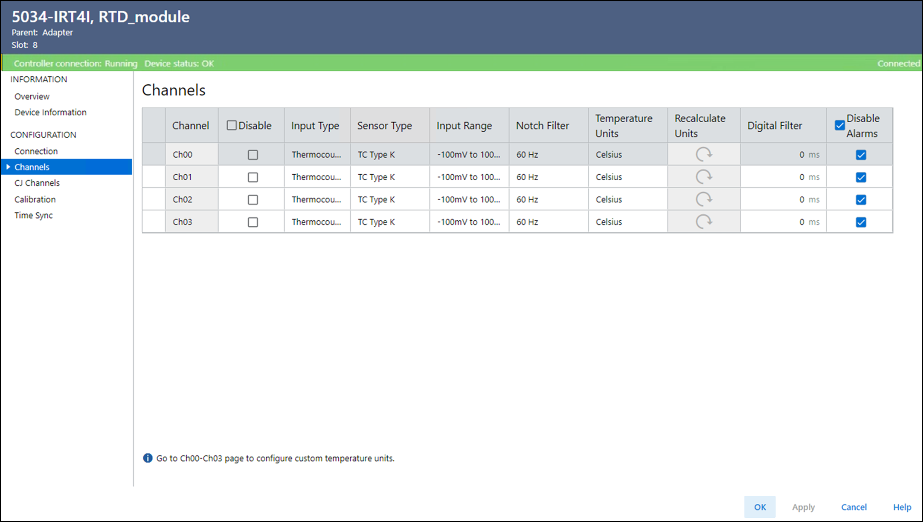Uncheck Disable Alarms for Ch02

tap(861, 199)
